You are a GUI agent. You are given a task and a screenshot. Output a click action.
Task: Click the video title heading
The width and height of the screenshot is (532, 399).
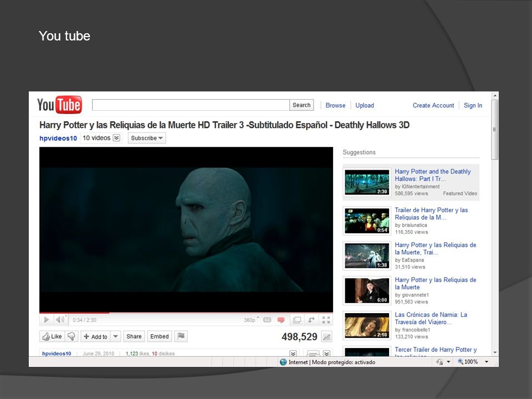coord(224,125)
